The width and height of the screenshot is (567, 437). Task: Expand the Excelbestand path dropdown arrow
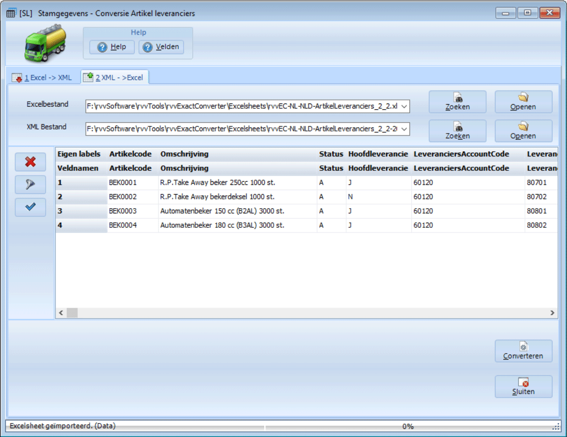(404, 107)
